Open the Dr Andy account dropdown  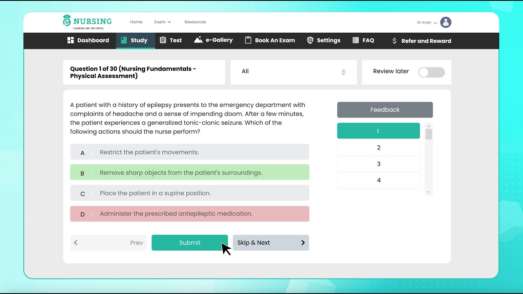(427, 23)
